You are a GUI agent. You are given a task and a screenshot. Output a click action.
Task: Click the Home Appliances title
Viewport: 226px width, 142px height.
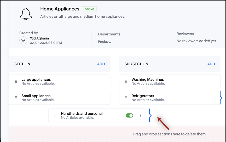60,9
